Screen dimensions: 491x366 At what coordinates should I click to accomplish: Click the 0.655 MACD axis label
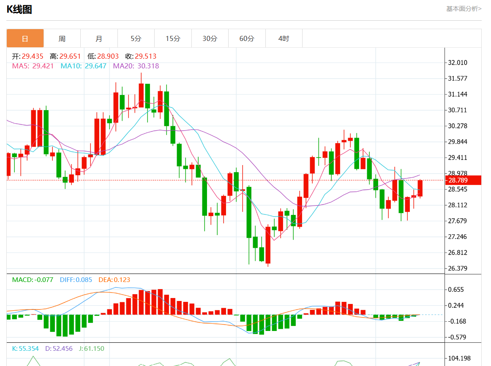456,290
